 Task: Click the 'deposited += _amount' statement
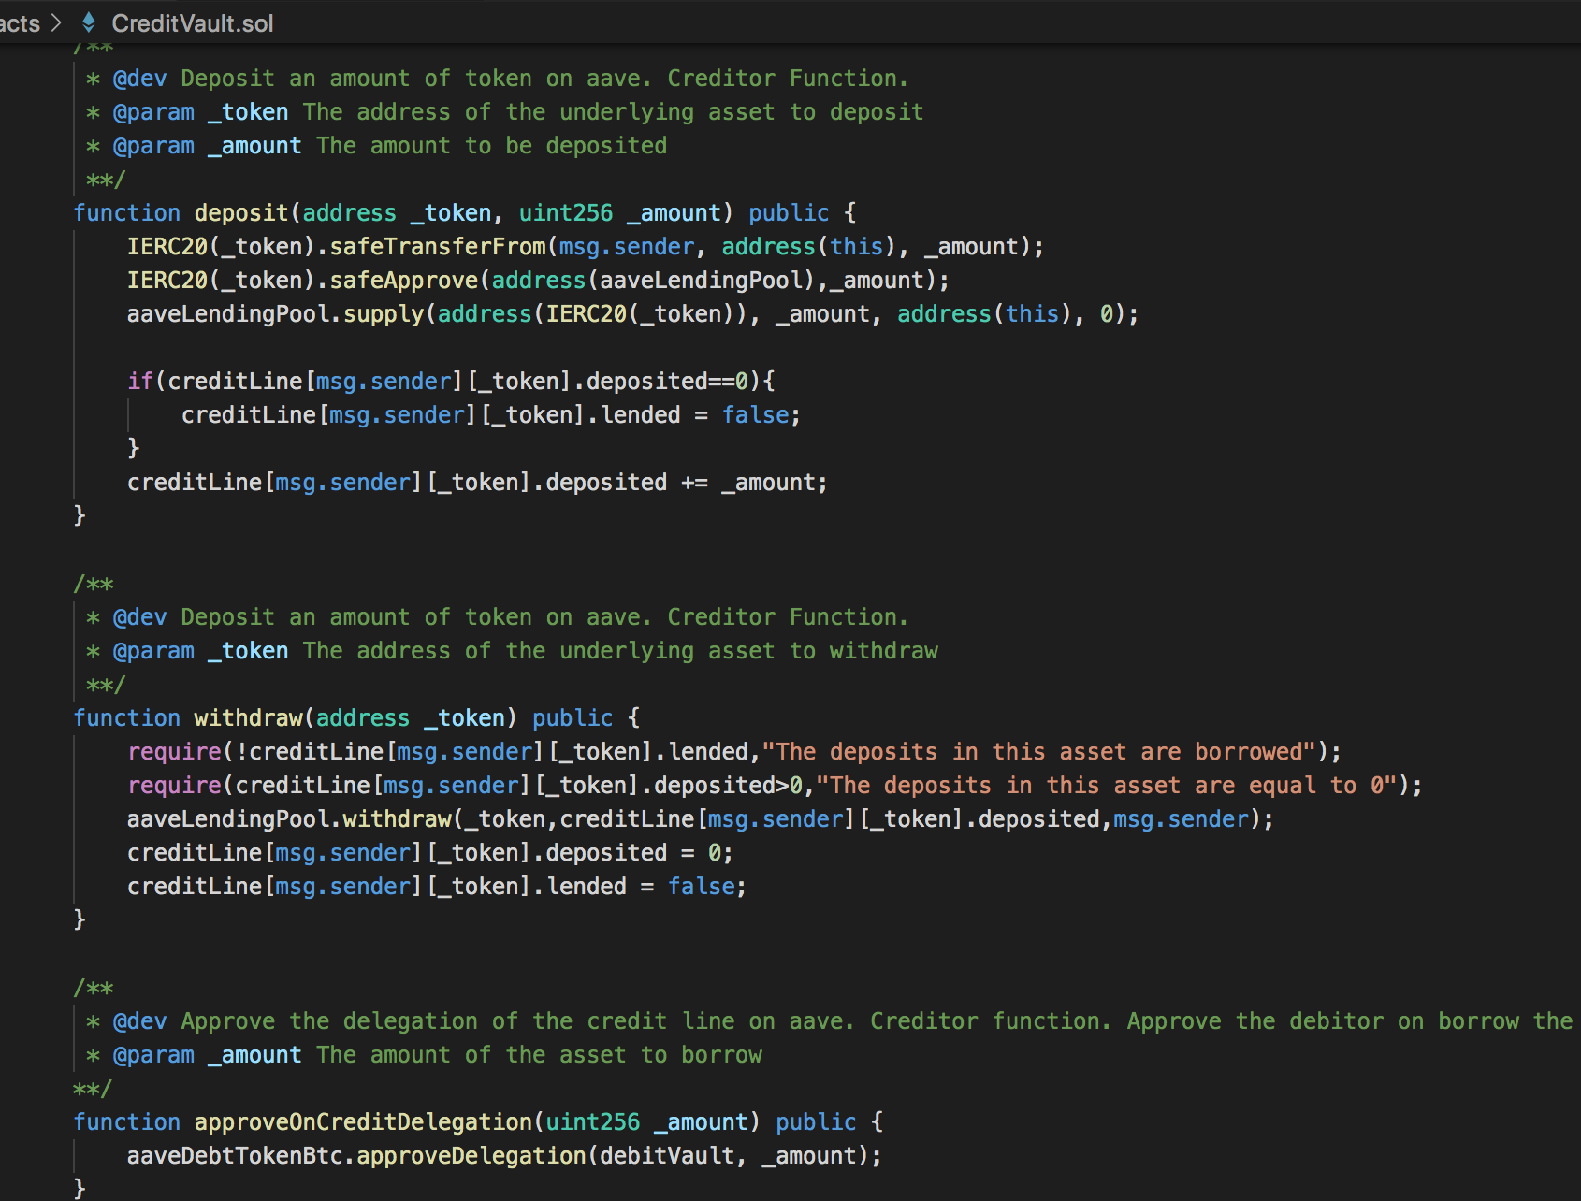(x=478, y=483)
